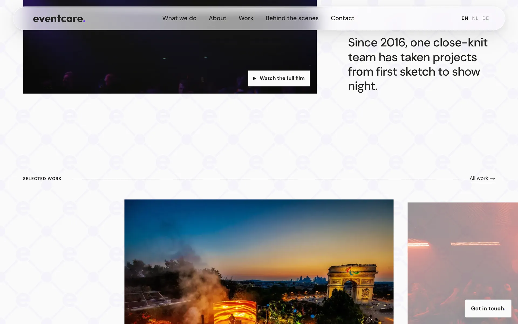Click the SELECTED WORK heading text
The image size is (518, 324).
(x=42, y=178)
